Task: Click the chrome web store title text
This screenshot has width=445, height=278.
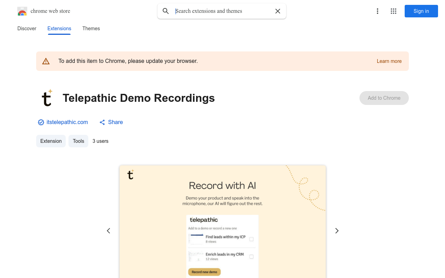Action: pos(50,11)
